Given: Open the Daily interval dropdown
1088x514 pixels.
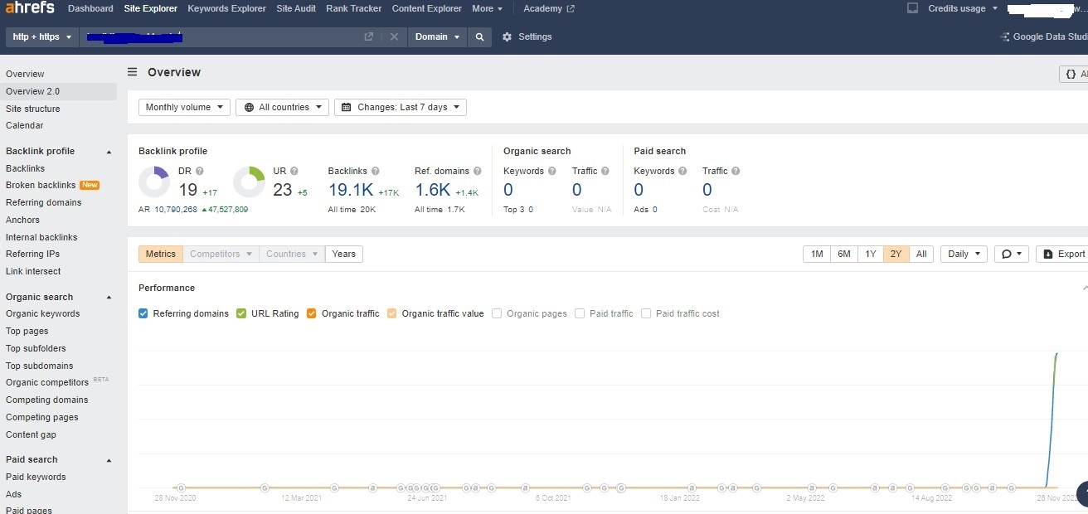Looking at the screenshot, I should click(964, 255).
